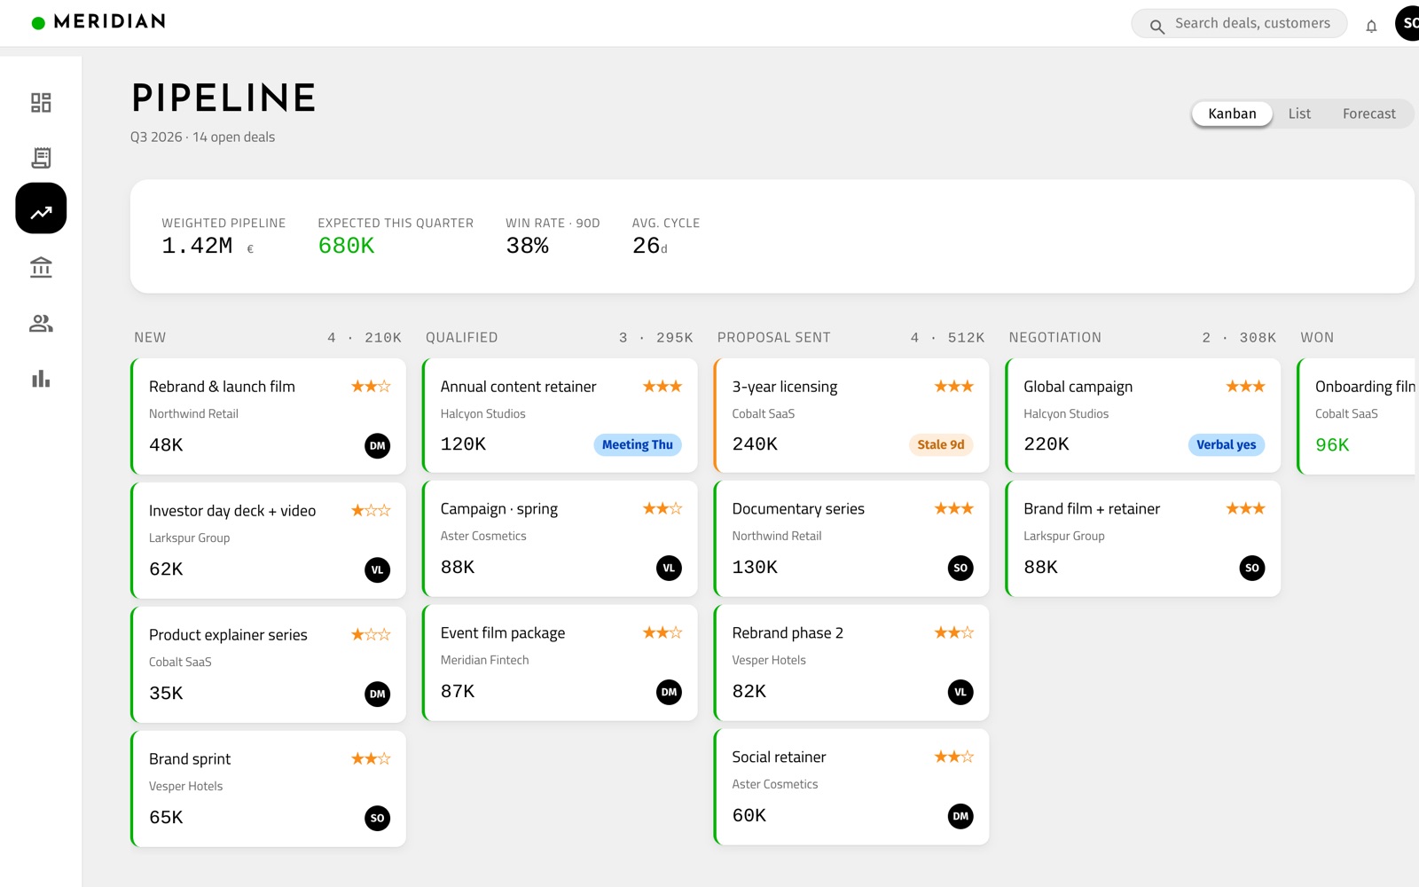This screenshot has height=887, width=1419.
Task: Click the WON column header
Action: click(x=1317, y=337)
